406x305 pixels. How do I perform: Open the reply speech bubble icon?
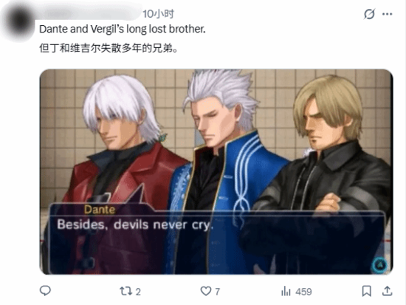[45, 291]
